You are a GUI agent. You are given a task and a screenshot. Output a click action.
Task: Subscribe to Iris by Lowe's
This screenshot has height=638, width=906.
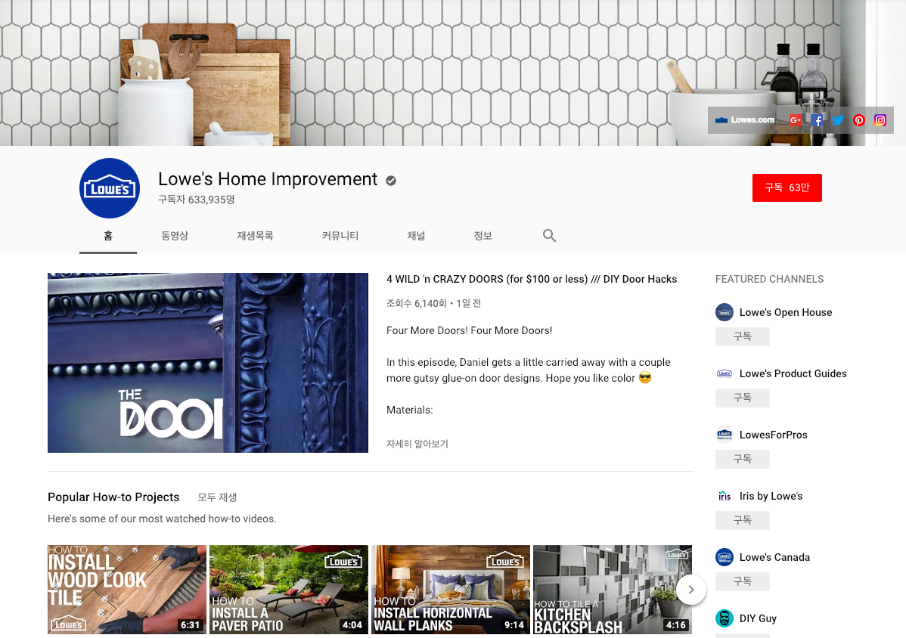click(x=743, y=520)
